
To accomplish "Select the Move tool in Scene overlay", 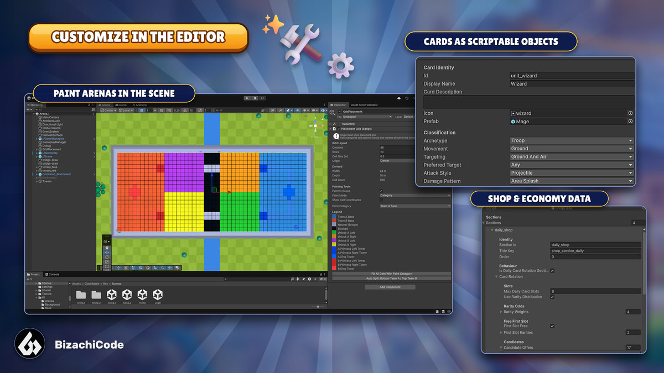I will (107, 253).
